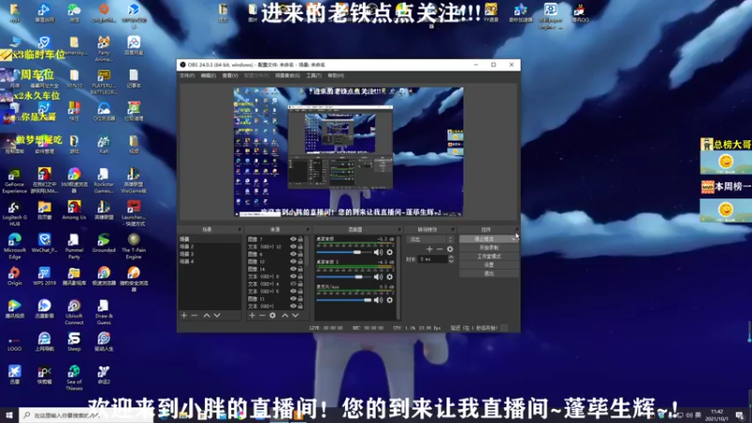Open Steep desktop shortcut
The image size is (752, 423).
click(x=74, y=342)
